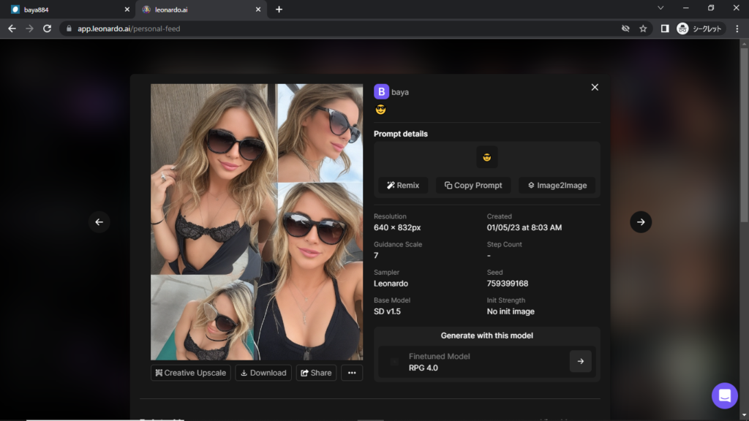Generate with the RPG 4.0 model arrow
The width and height of the screenshot is (749, 421).
[x=580, y=361]
